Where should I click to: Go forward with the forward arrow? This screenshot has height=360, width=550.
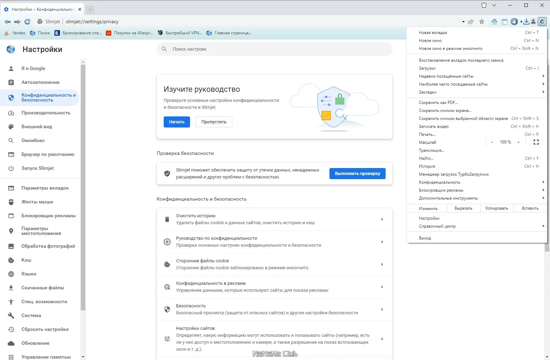(17, 21)
